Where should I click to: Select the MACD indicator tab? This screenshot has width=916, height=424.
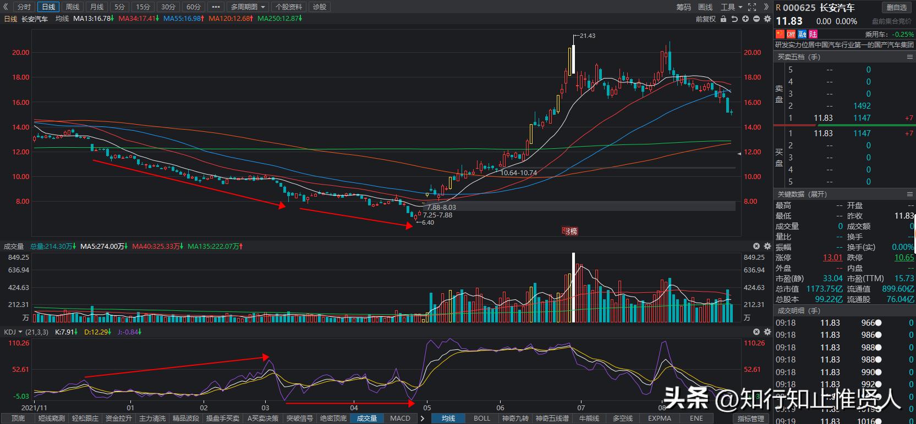(x=400, y=419)
